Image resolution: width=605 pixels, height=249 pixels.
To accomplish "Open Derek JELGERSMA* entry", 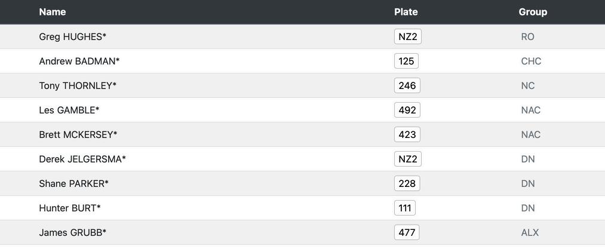I will click(82, 159).
